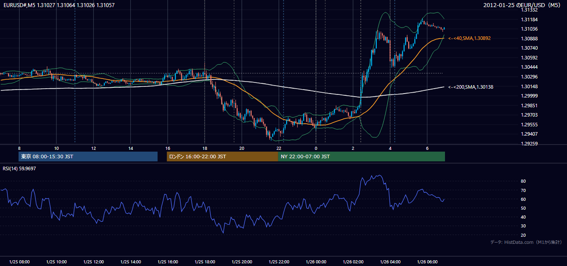Click the bottom time label 1/25 12:00
Screen dimensions: 567x266
coord(93,262)
